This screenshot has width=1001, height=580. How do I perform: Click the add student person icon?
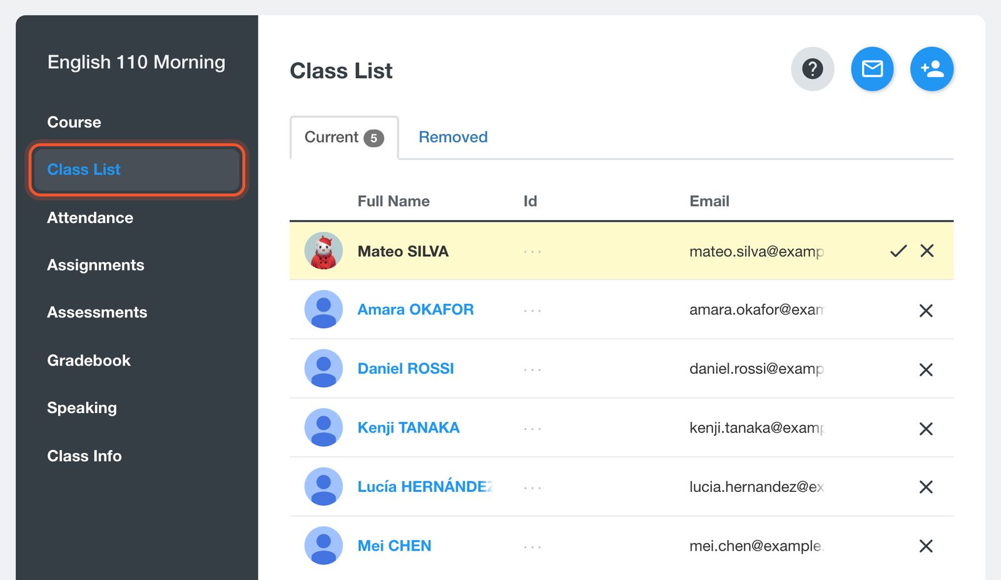[932, 69]
